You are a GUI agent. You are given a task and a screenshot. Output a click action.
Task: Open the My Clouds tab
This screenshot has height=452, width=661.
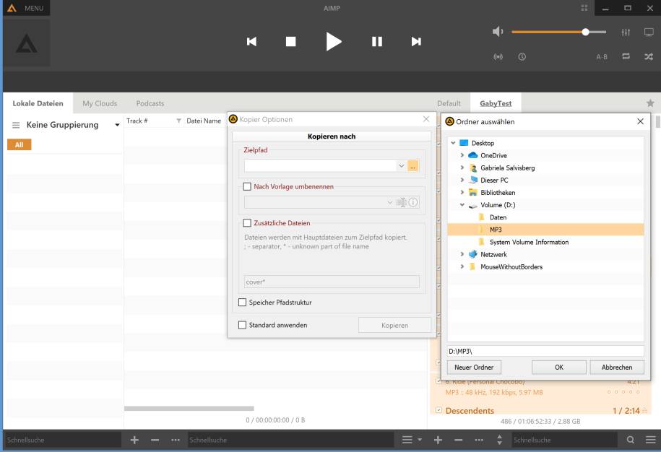100,103
